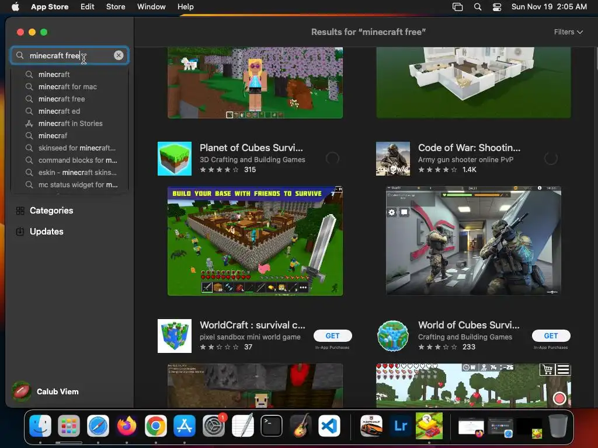Open Launchpad from the Dock
The width and height of the screenshot is (598, 448).
tap(69, 425)
